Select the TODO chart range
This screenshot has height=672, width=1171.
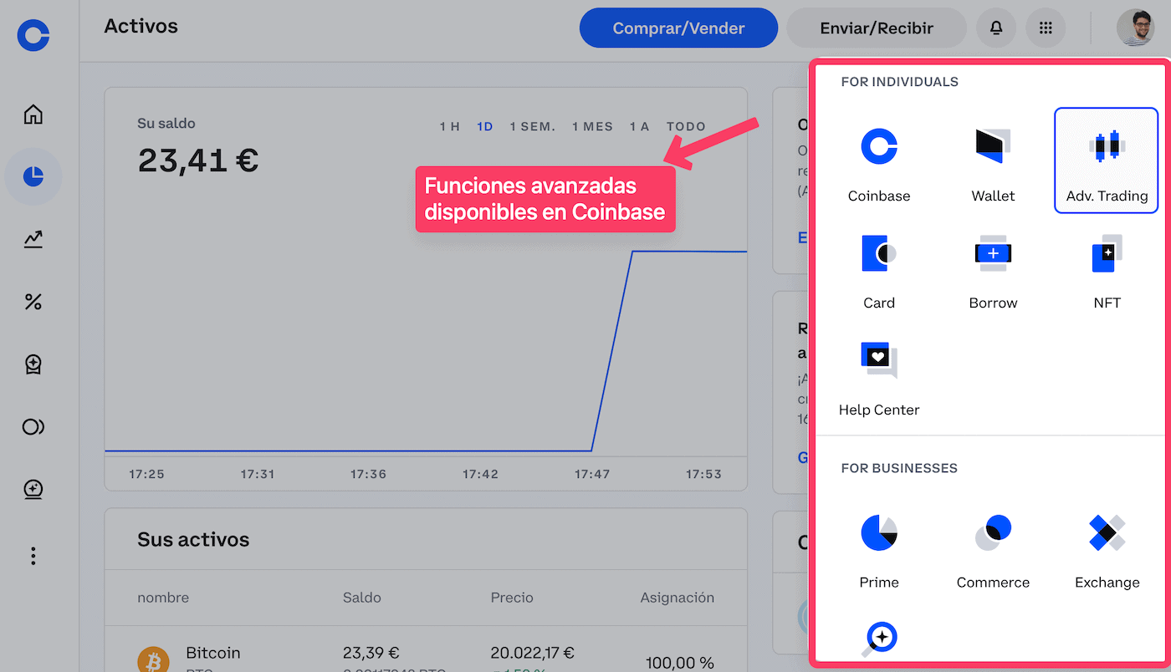click(686, 127)
